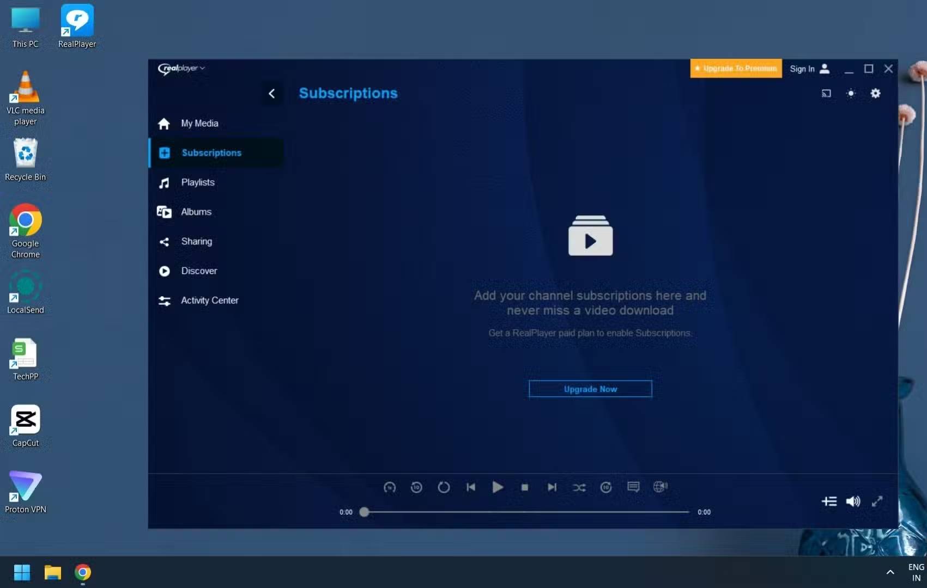Select the VLC media player desktop icon
The image size is (927, 588).
[26, 99]
